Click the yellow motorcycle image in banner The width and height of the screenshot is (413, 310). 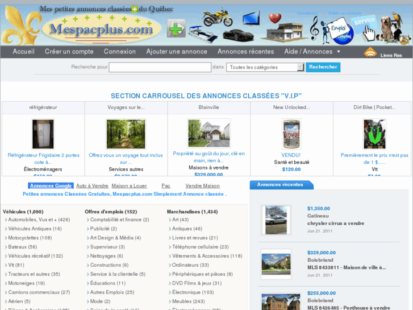tap(218, 18)
